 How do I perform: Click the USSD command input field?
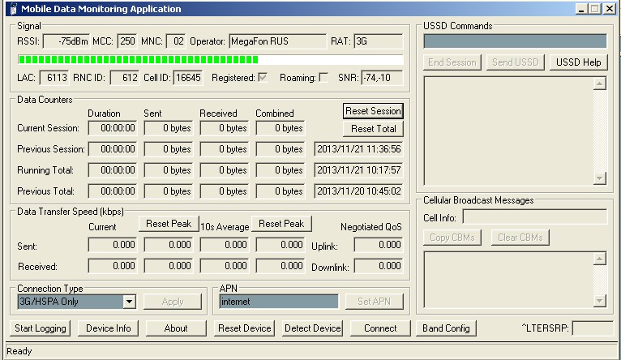(x=515, y=41)
